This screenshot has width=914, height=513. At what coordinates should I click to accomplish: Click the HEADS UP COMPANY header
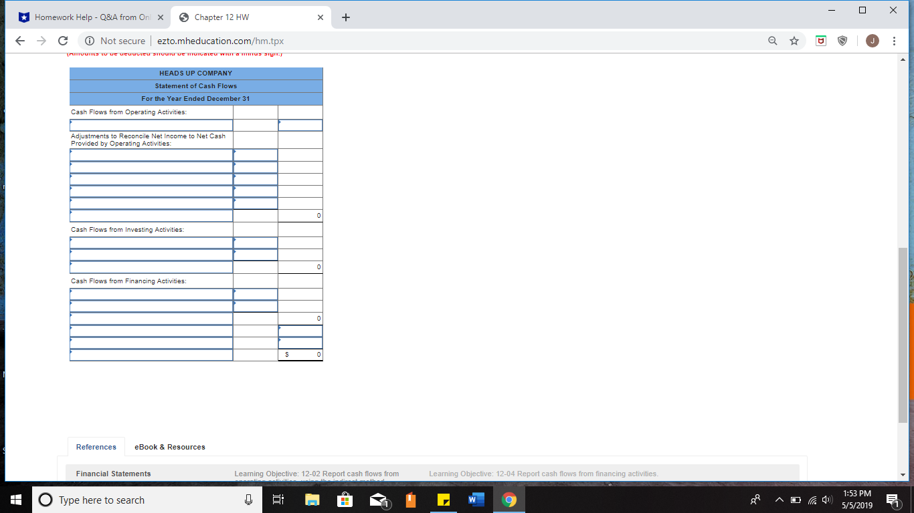pyautogui.click(x=196, y=73)
